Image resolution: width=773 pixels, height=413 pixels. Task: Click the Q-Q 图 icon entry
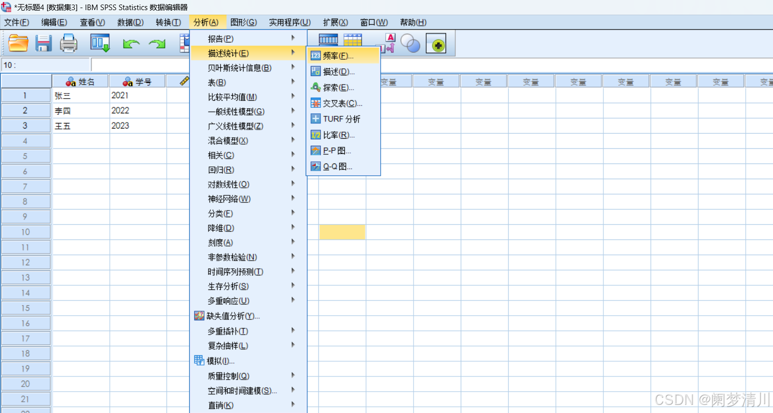click(343, 167)
